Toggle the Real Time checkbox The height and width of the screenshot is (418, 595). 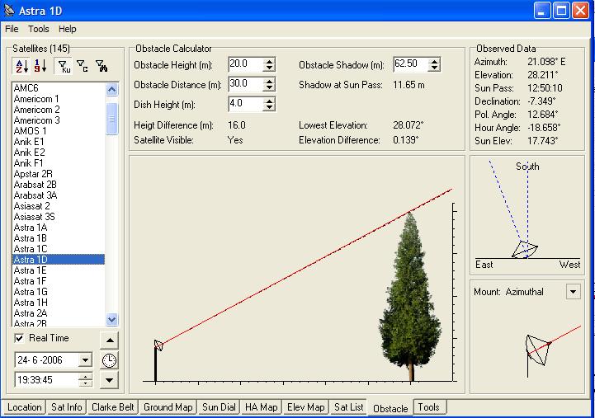coord(19,338)
